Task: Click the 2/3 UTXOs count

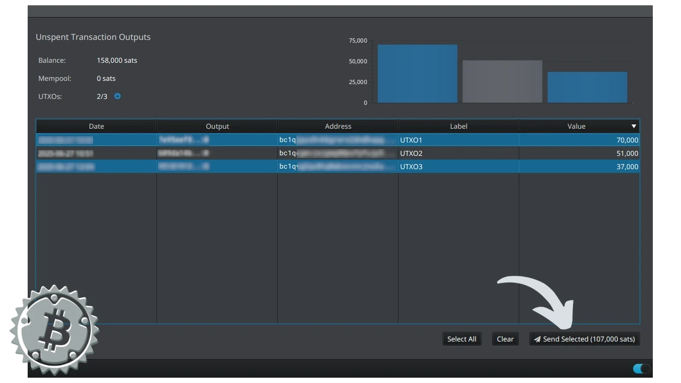Action: pos(102,96)
